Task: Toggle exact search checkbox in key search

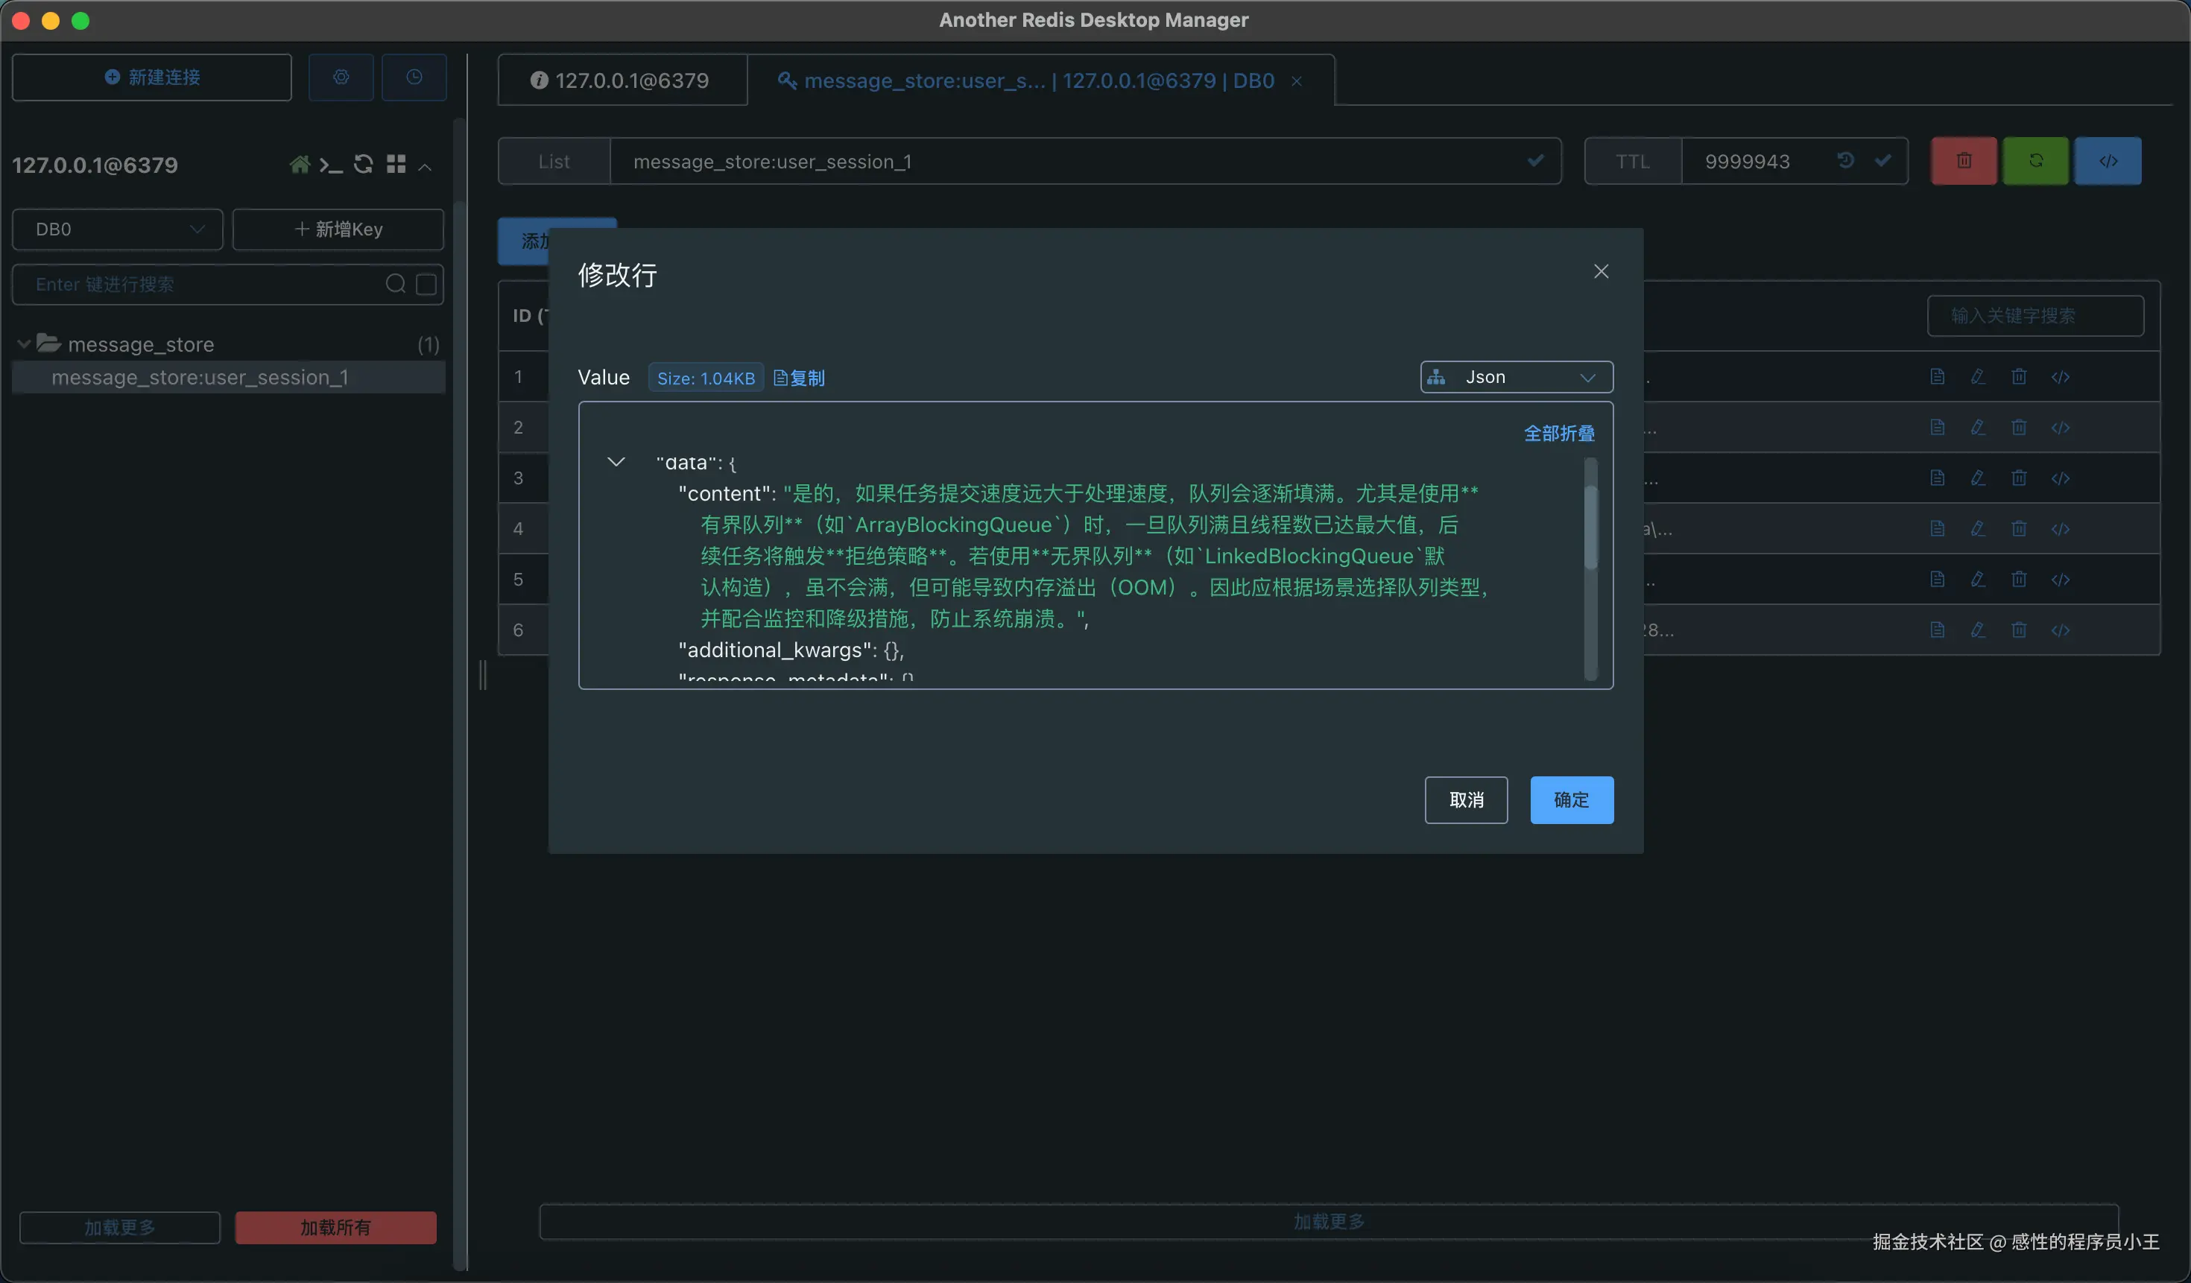Action: 426,285
